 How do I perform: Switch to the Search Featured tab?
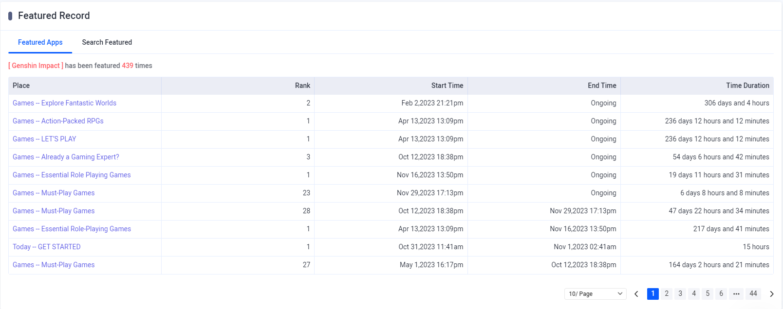(107, 42)
